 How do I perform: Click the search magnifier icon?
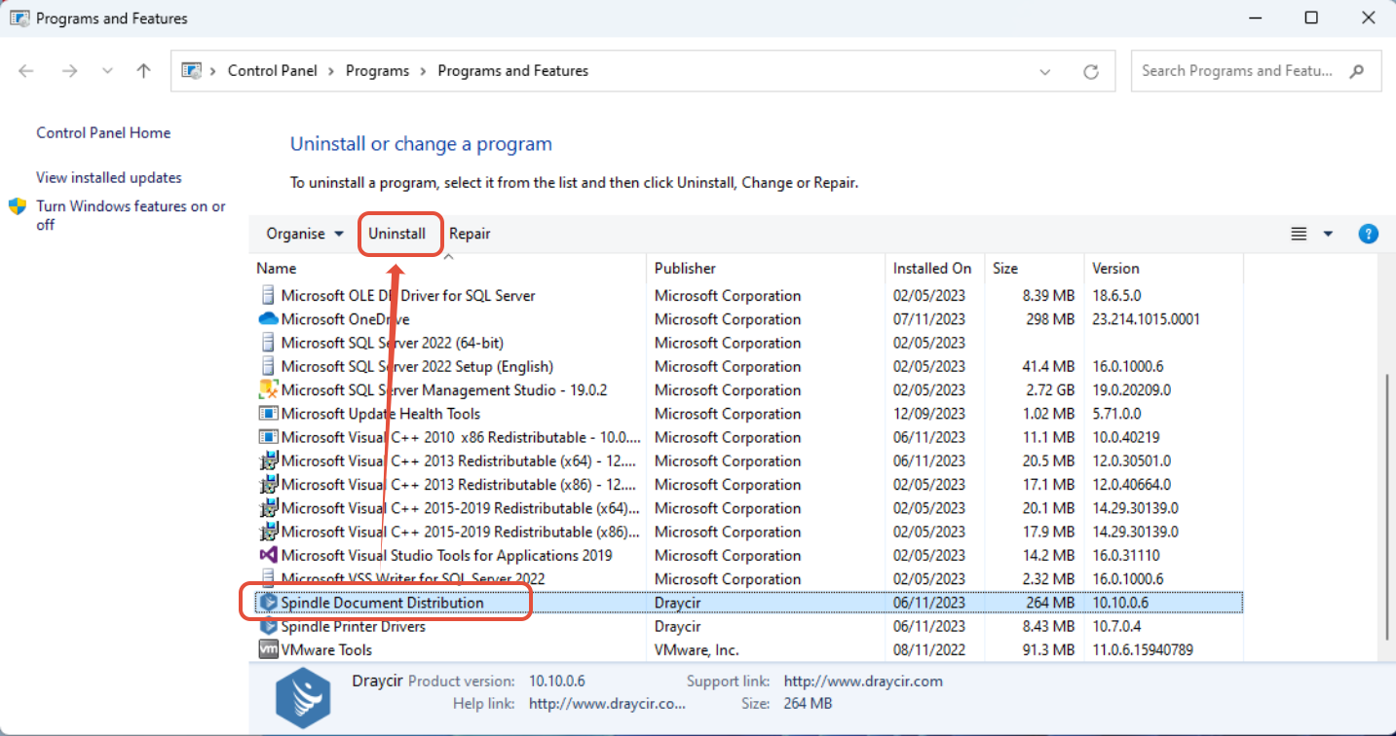click(1356, 71)
